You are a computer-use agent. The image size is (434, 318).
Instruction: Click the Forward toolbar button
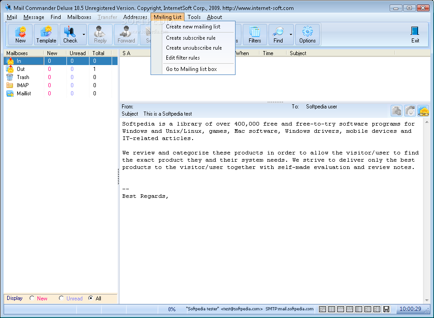126,35
